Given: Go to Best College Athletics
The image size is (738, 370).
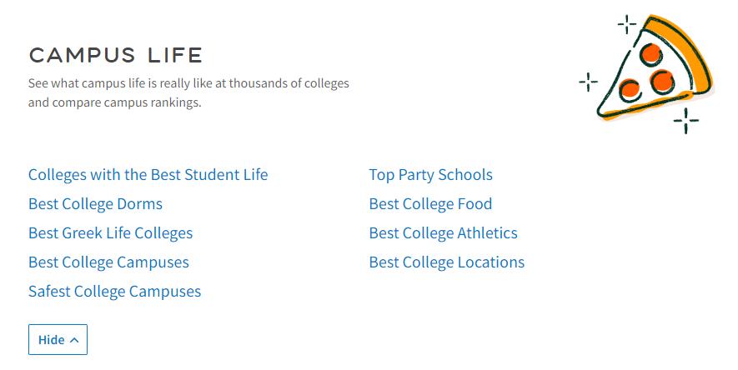Looking at the screenshot, I should (443, 233).
